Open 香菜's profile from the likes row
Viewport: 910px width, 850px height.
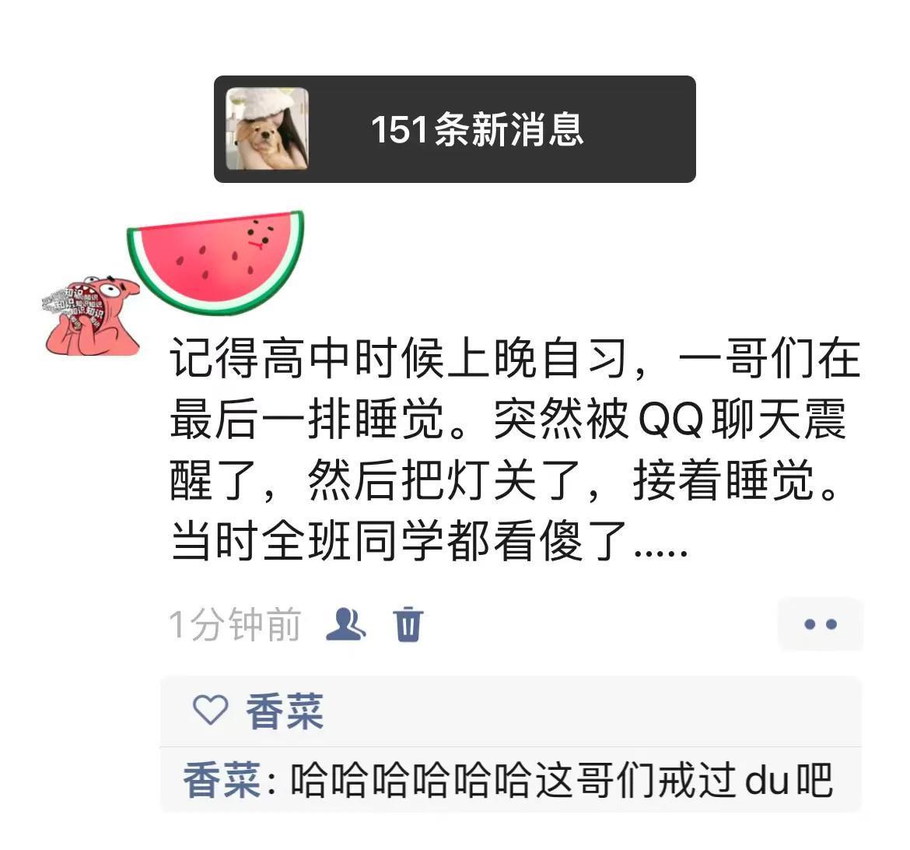[x=285, y=711]
